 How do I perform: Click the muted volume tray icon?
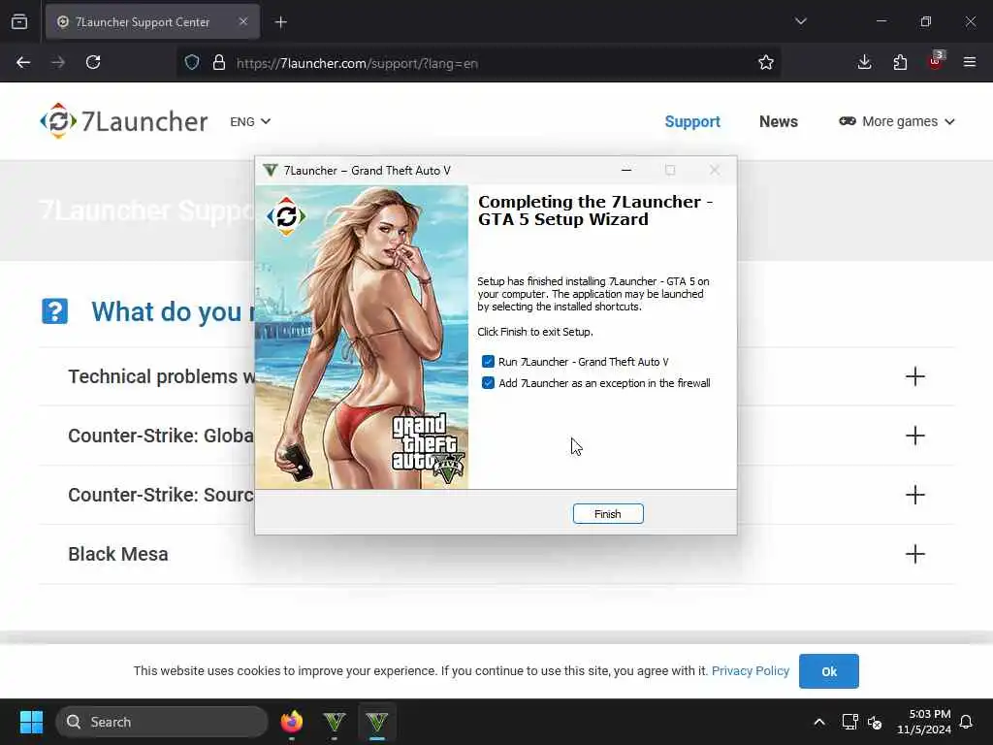(x=876, y=722)
